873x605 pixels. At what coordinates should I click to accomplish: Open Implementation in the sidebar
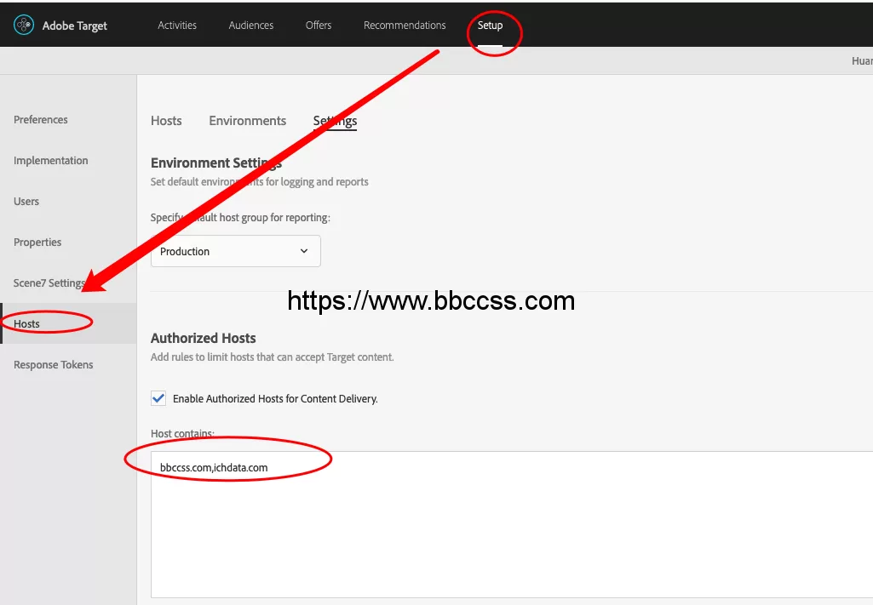(x=50, y=160)
